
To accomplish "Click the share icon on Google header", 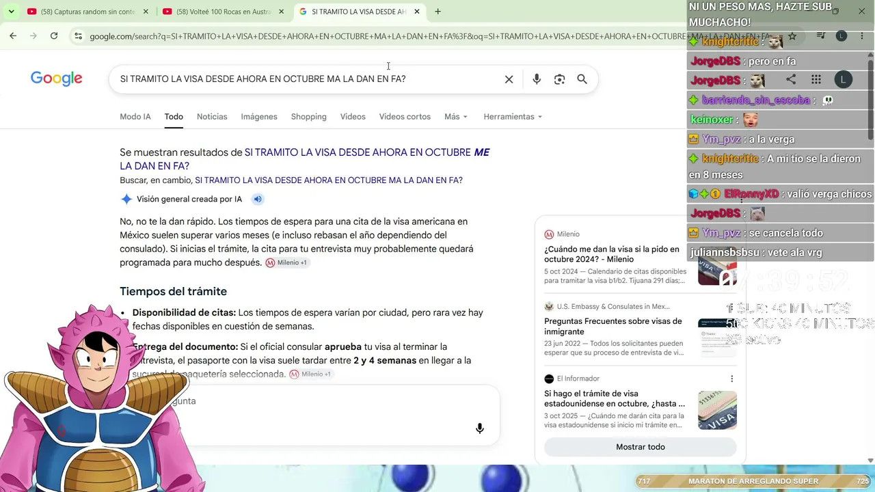I will coord(791,80).
